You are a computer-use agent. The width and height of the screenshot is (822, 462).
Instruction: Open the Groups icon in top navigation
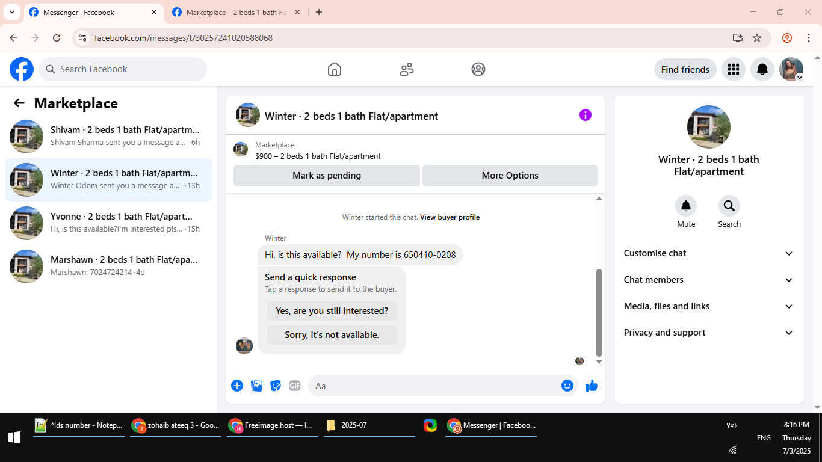pyautogui.click(x=478, y=69)
